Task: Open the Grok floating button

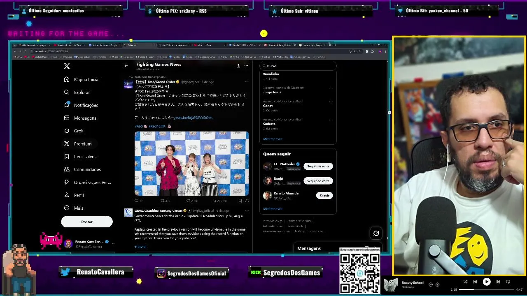Action: coord(376,234)
